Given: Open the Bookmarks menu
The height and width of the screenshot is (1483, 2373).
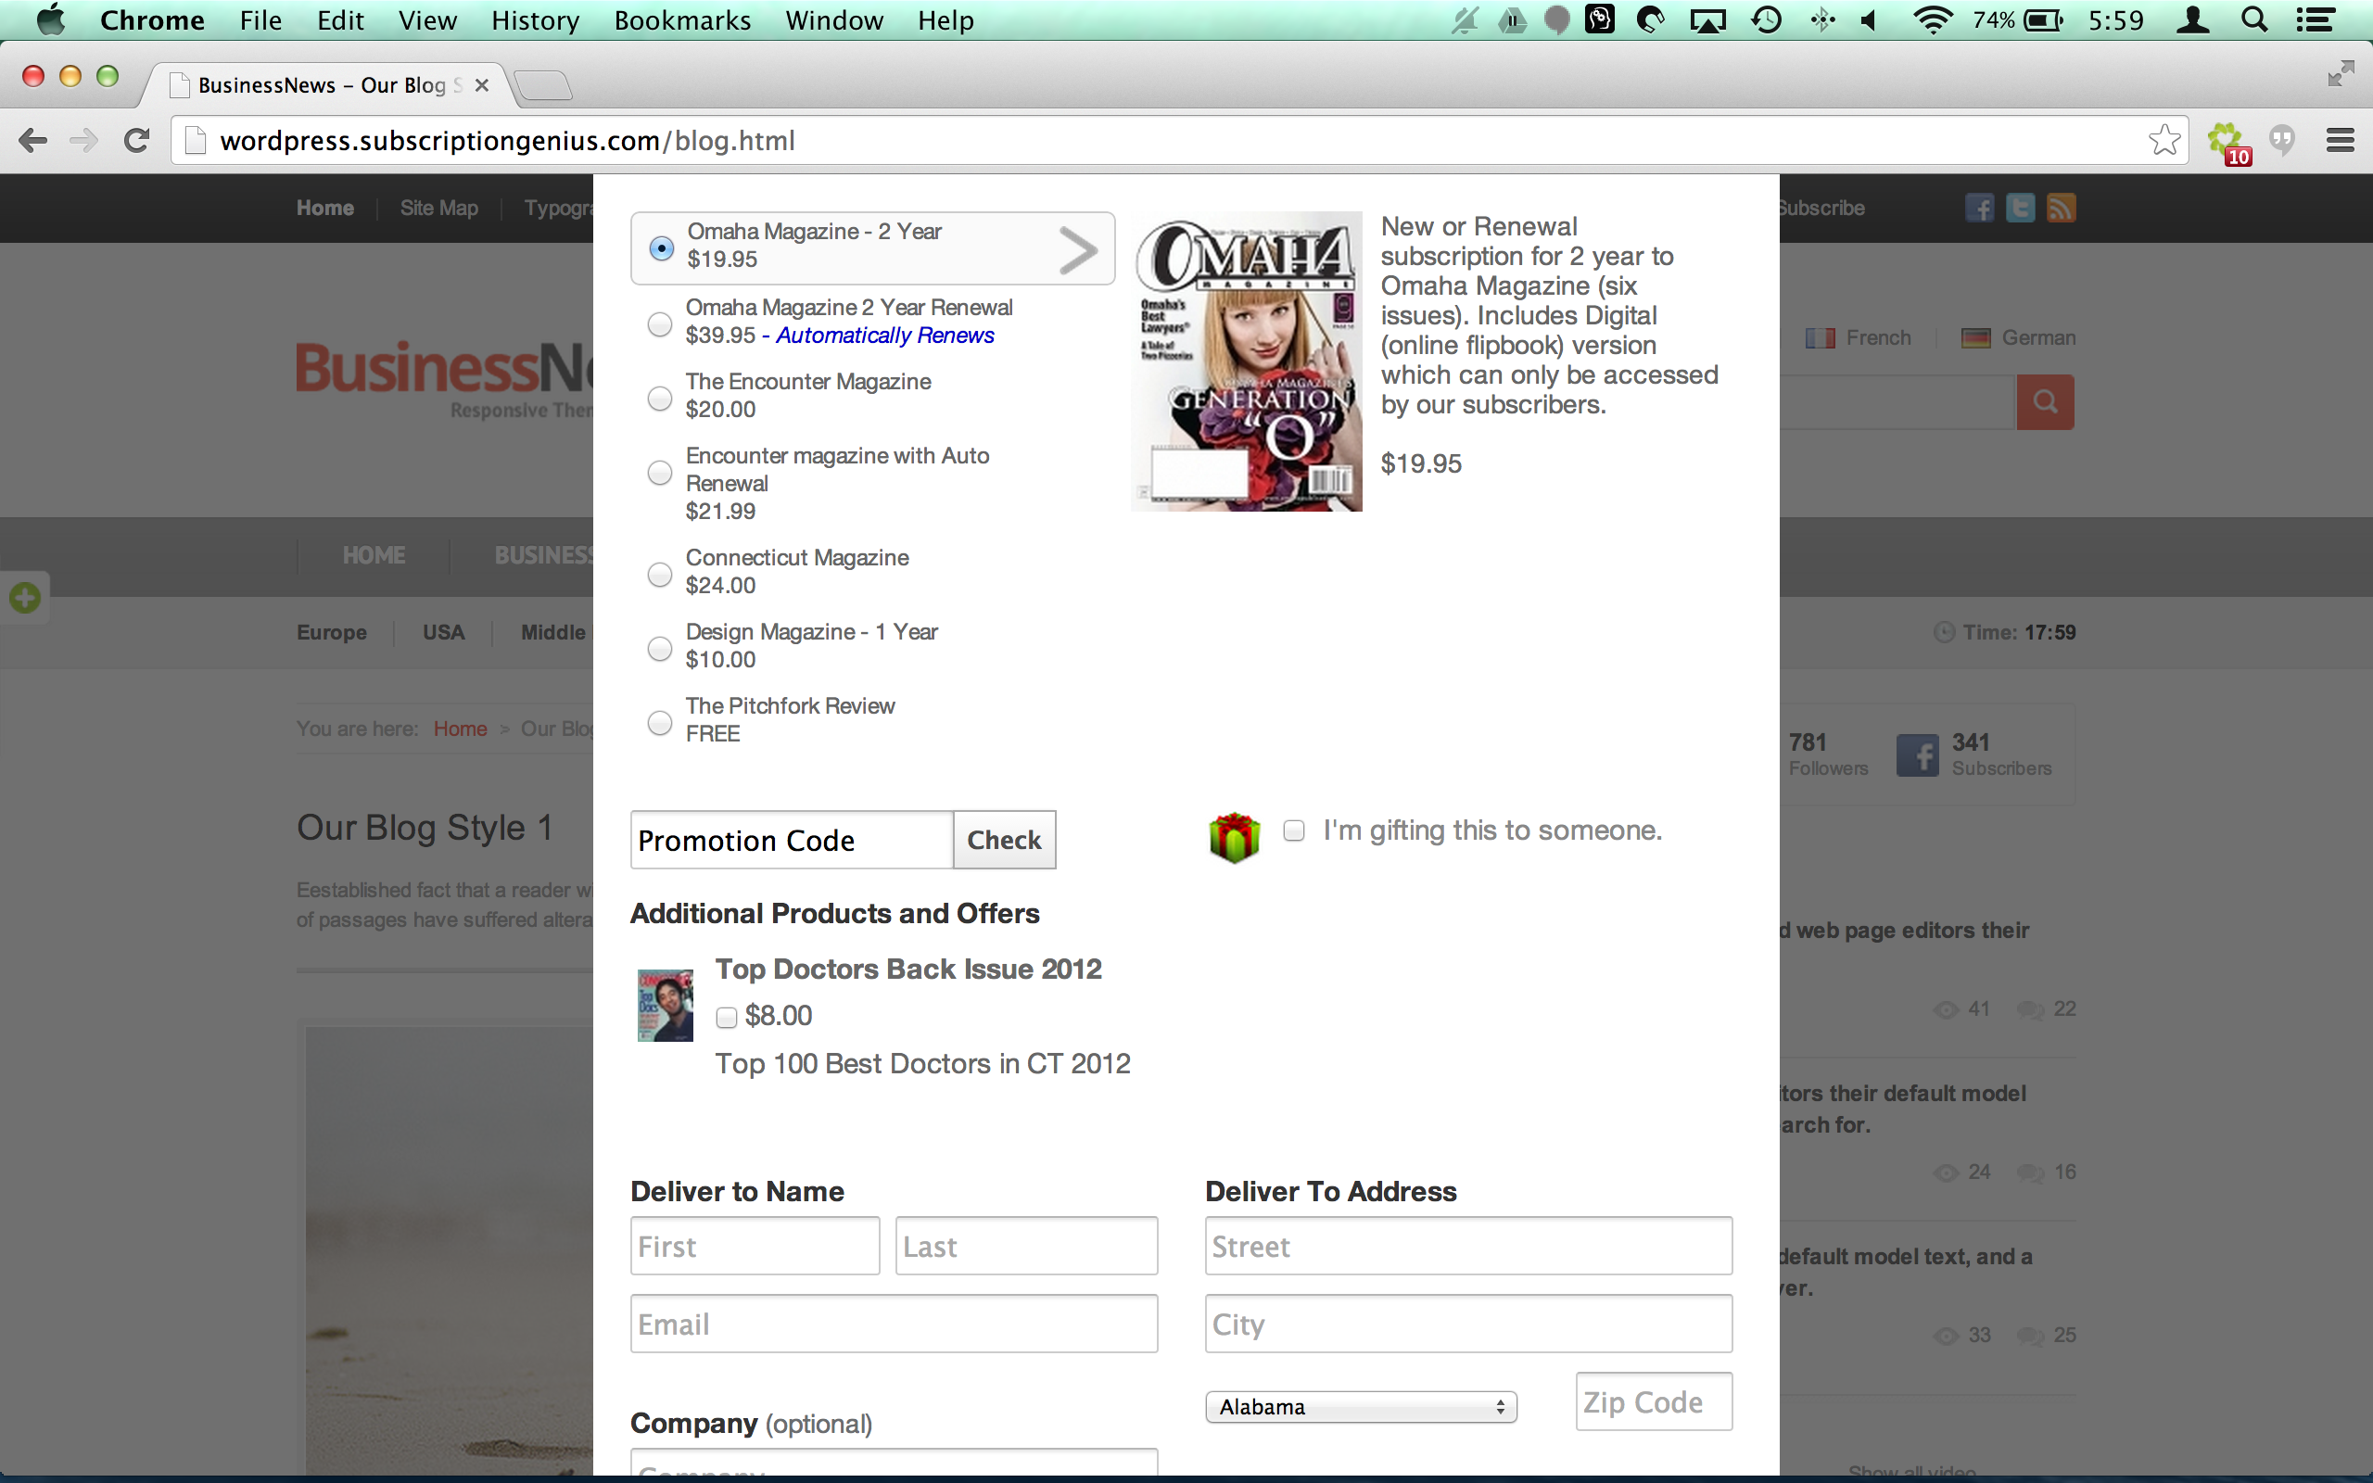Looking at the screenshot, I should tap(682, 19).
